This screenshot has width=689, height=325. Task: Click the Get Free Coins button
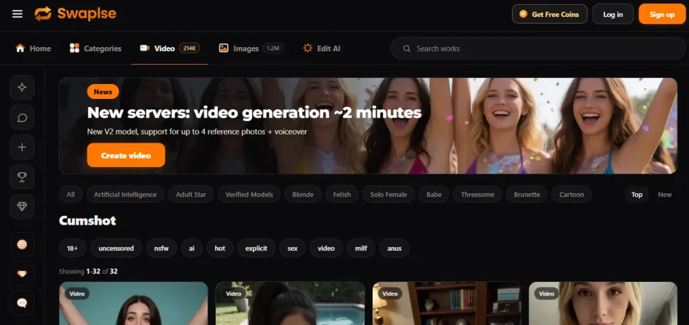pyautogui.click(x=549, y=14)
